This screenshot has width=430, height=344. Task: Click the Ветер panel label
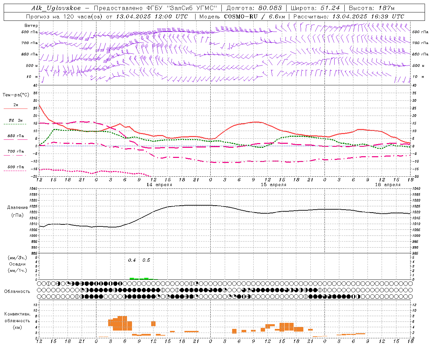[31, 26]
